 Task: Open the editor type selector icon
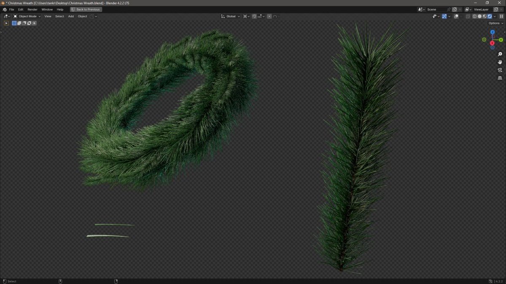pyautogui.click(x=5, y=16)
